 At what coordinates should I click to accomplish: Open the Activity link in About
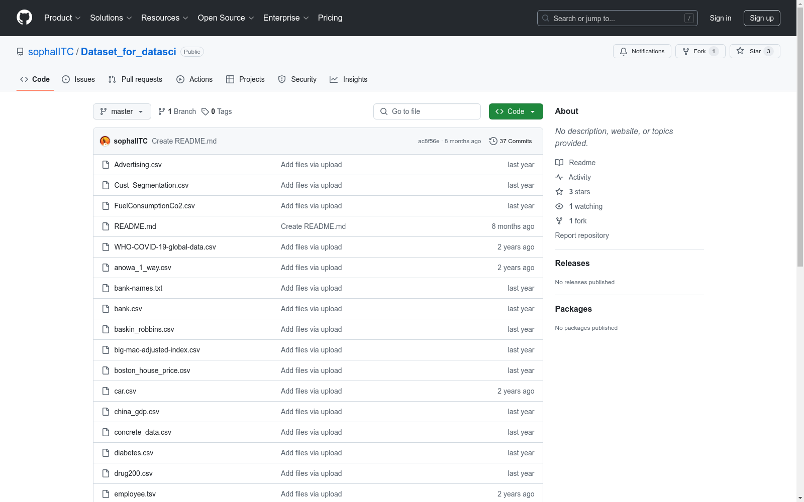pyautogui.click(x=573, y=177)
